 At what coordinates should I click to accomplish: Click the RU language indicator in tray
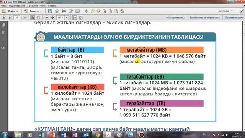pos(204,135)
